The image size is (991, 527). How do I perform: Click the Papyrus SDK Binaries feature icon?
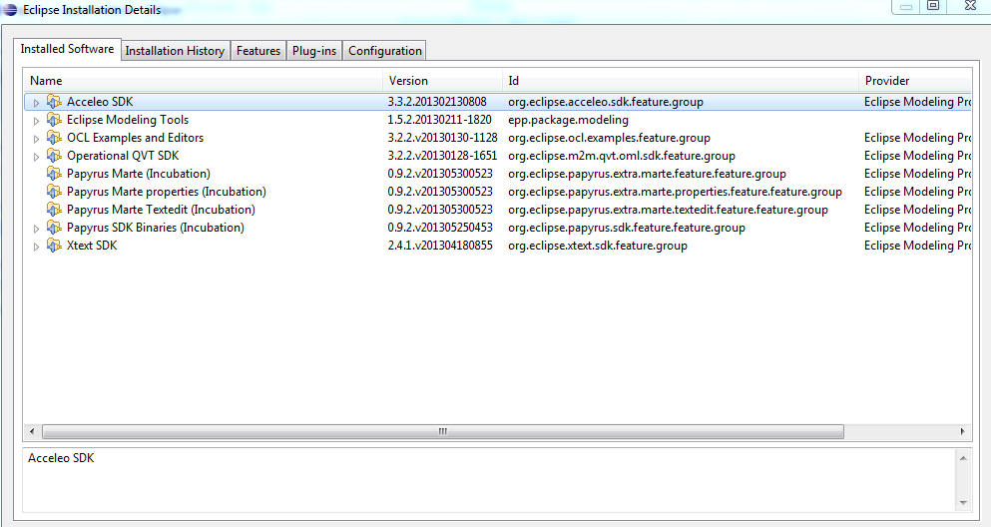click(x=54, y=228)
